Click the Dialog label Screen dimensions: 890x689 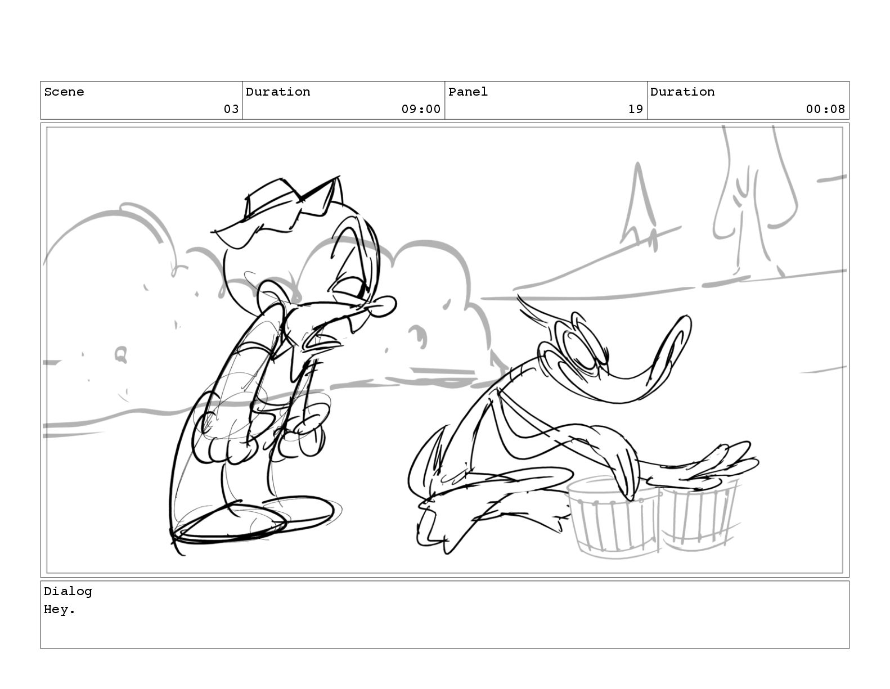coord(68,591)
